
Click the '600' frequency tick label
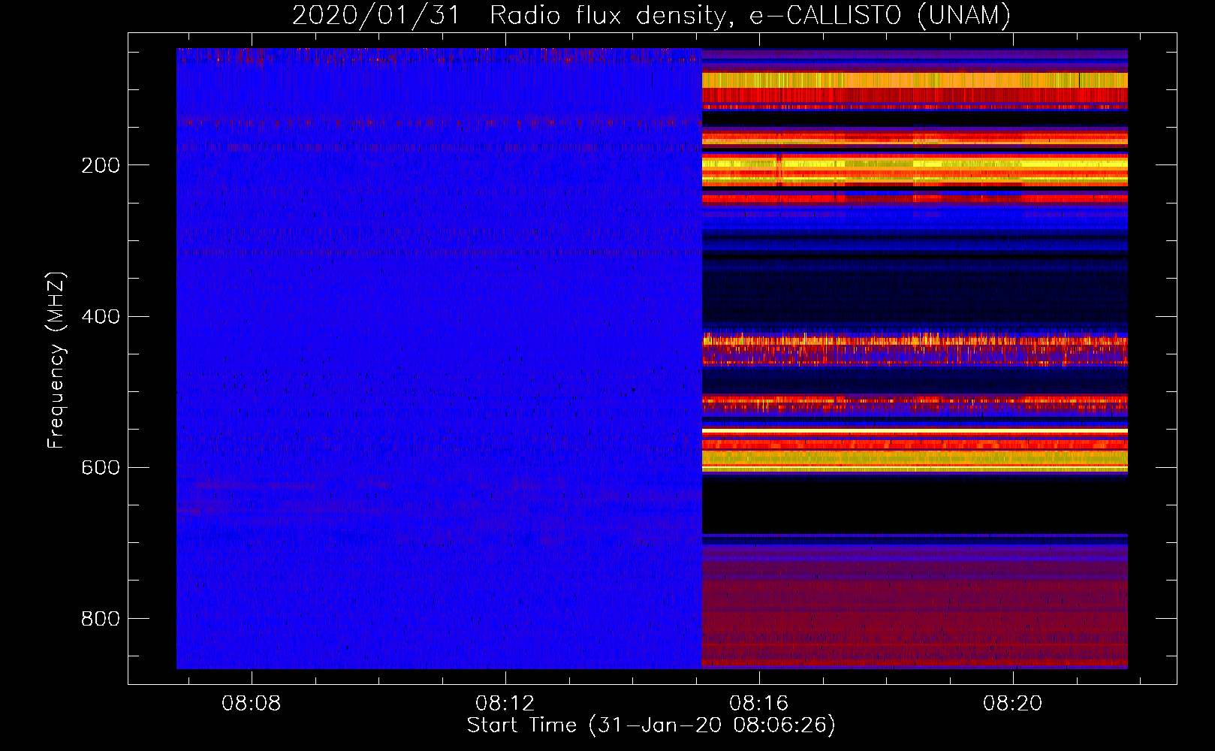click(101, 468)
